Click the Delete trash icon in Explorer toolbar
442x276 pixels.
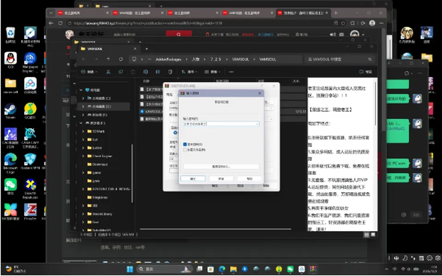coord(170,72)
